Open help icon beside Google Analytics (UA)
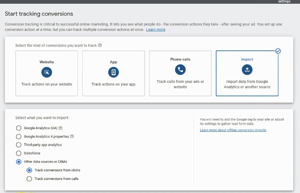 click(x=60, y=128)
